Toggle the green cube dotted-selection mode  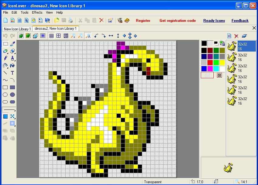[x=21, y=36]
